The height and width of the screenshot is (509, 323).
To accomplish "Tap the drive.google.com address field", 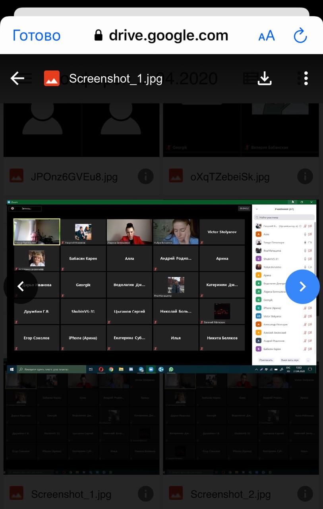I will tap(161, 36).
